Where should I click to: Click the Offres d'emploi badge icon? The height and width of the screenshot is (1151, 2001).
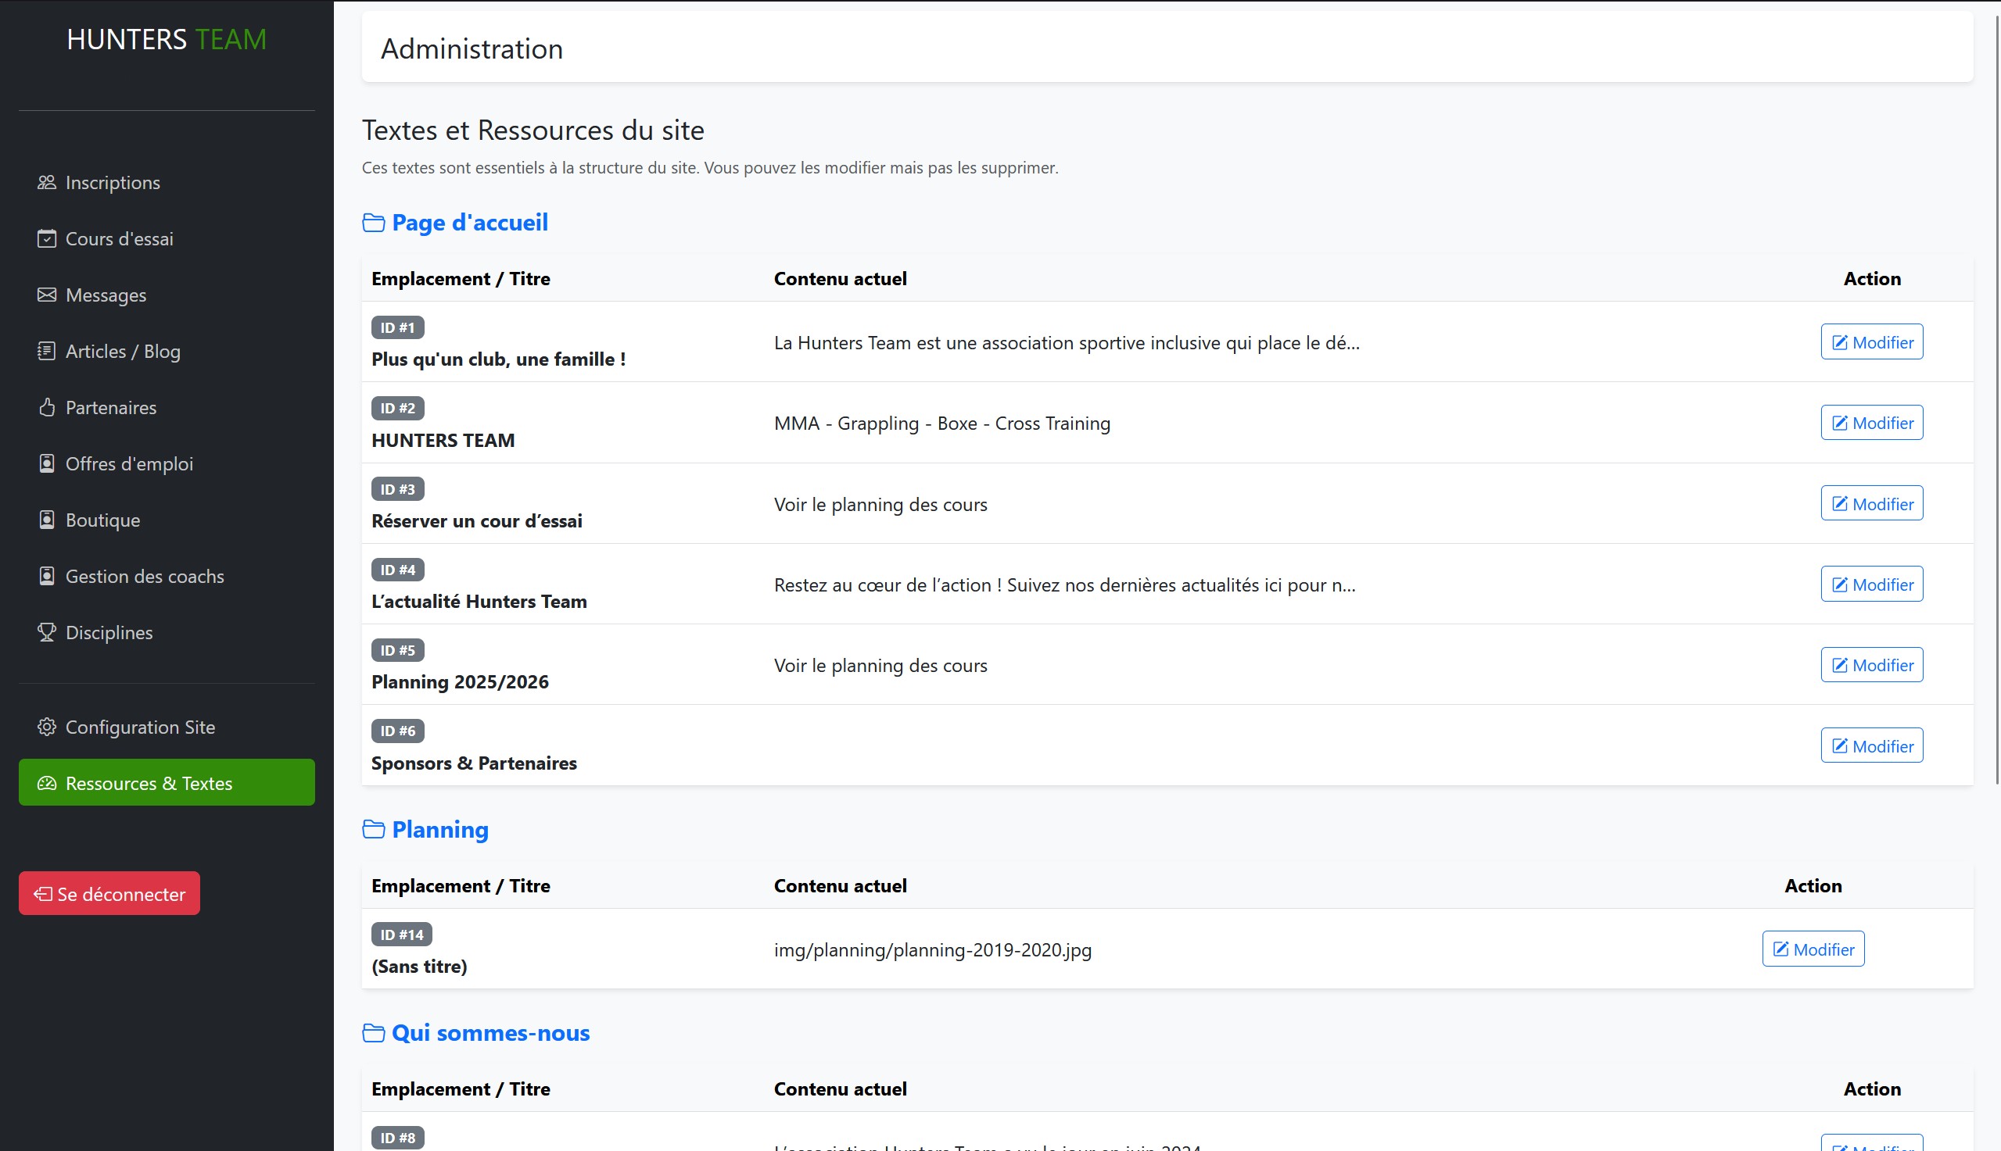point(47,463)
